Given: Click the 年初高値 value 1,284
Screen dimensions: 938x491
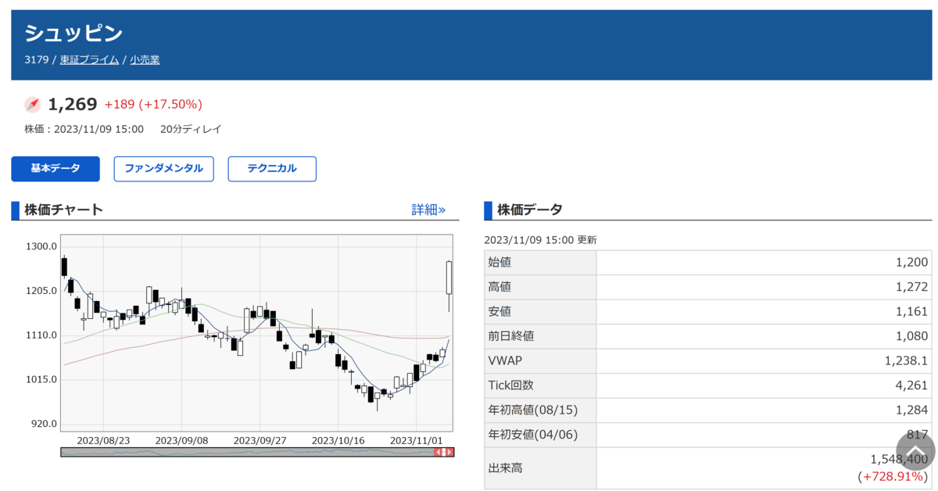Looking at the screenshot, I should [912, 410].
